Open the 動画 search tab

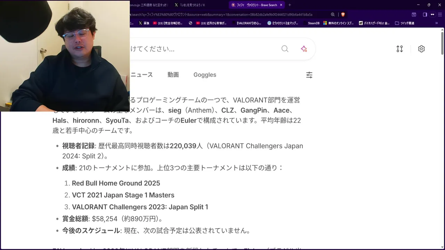(x=173, y=75)
